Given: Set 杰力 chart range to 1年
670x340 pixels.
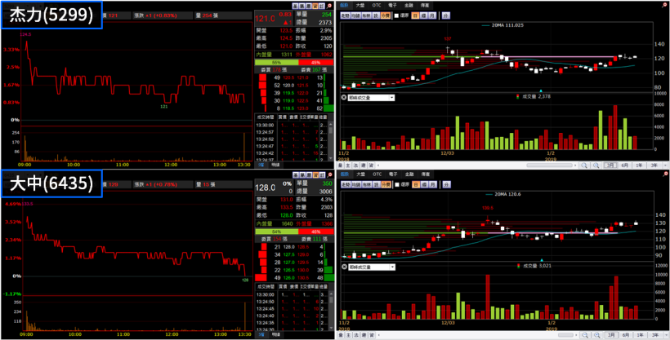Looking at the screenshot, I should pyautogui.click(x=639, y=165).
